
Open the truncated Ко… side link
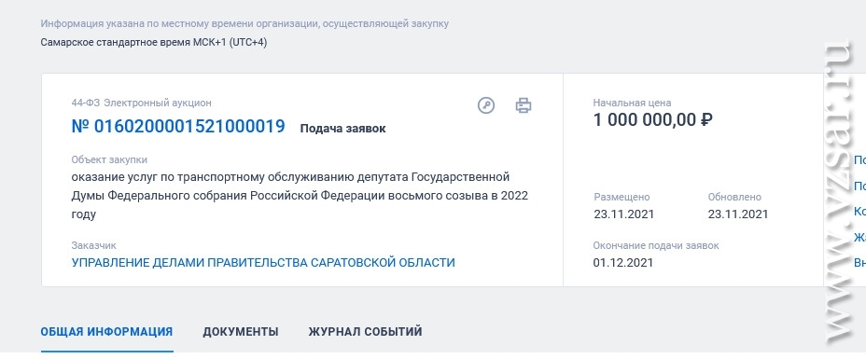859,212
